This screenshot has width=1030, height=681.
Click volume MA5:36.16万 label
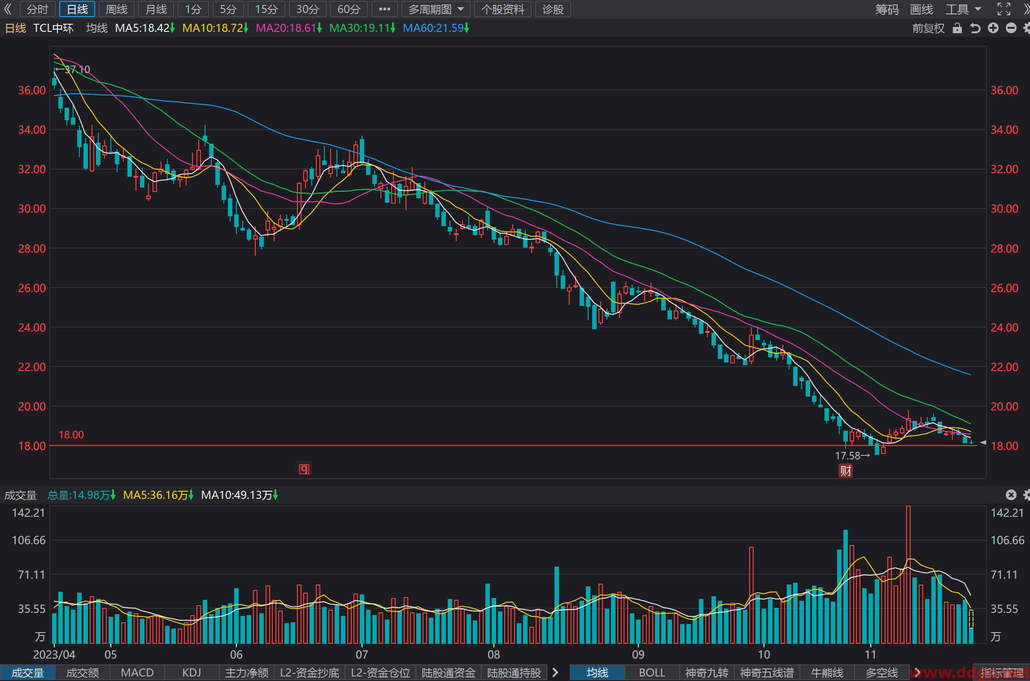[x=158, y=495]
